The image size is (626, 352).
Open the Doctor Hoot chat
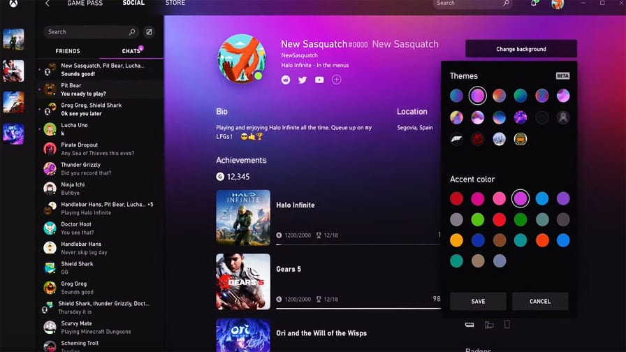(100, 228)
